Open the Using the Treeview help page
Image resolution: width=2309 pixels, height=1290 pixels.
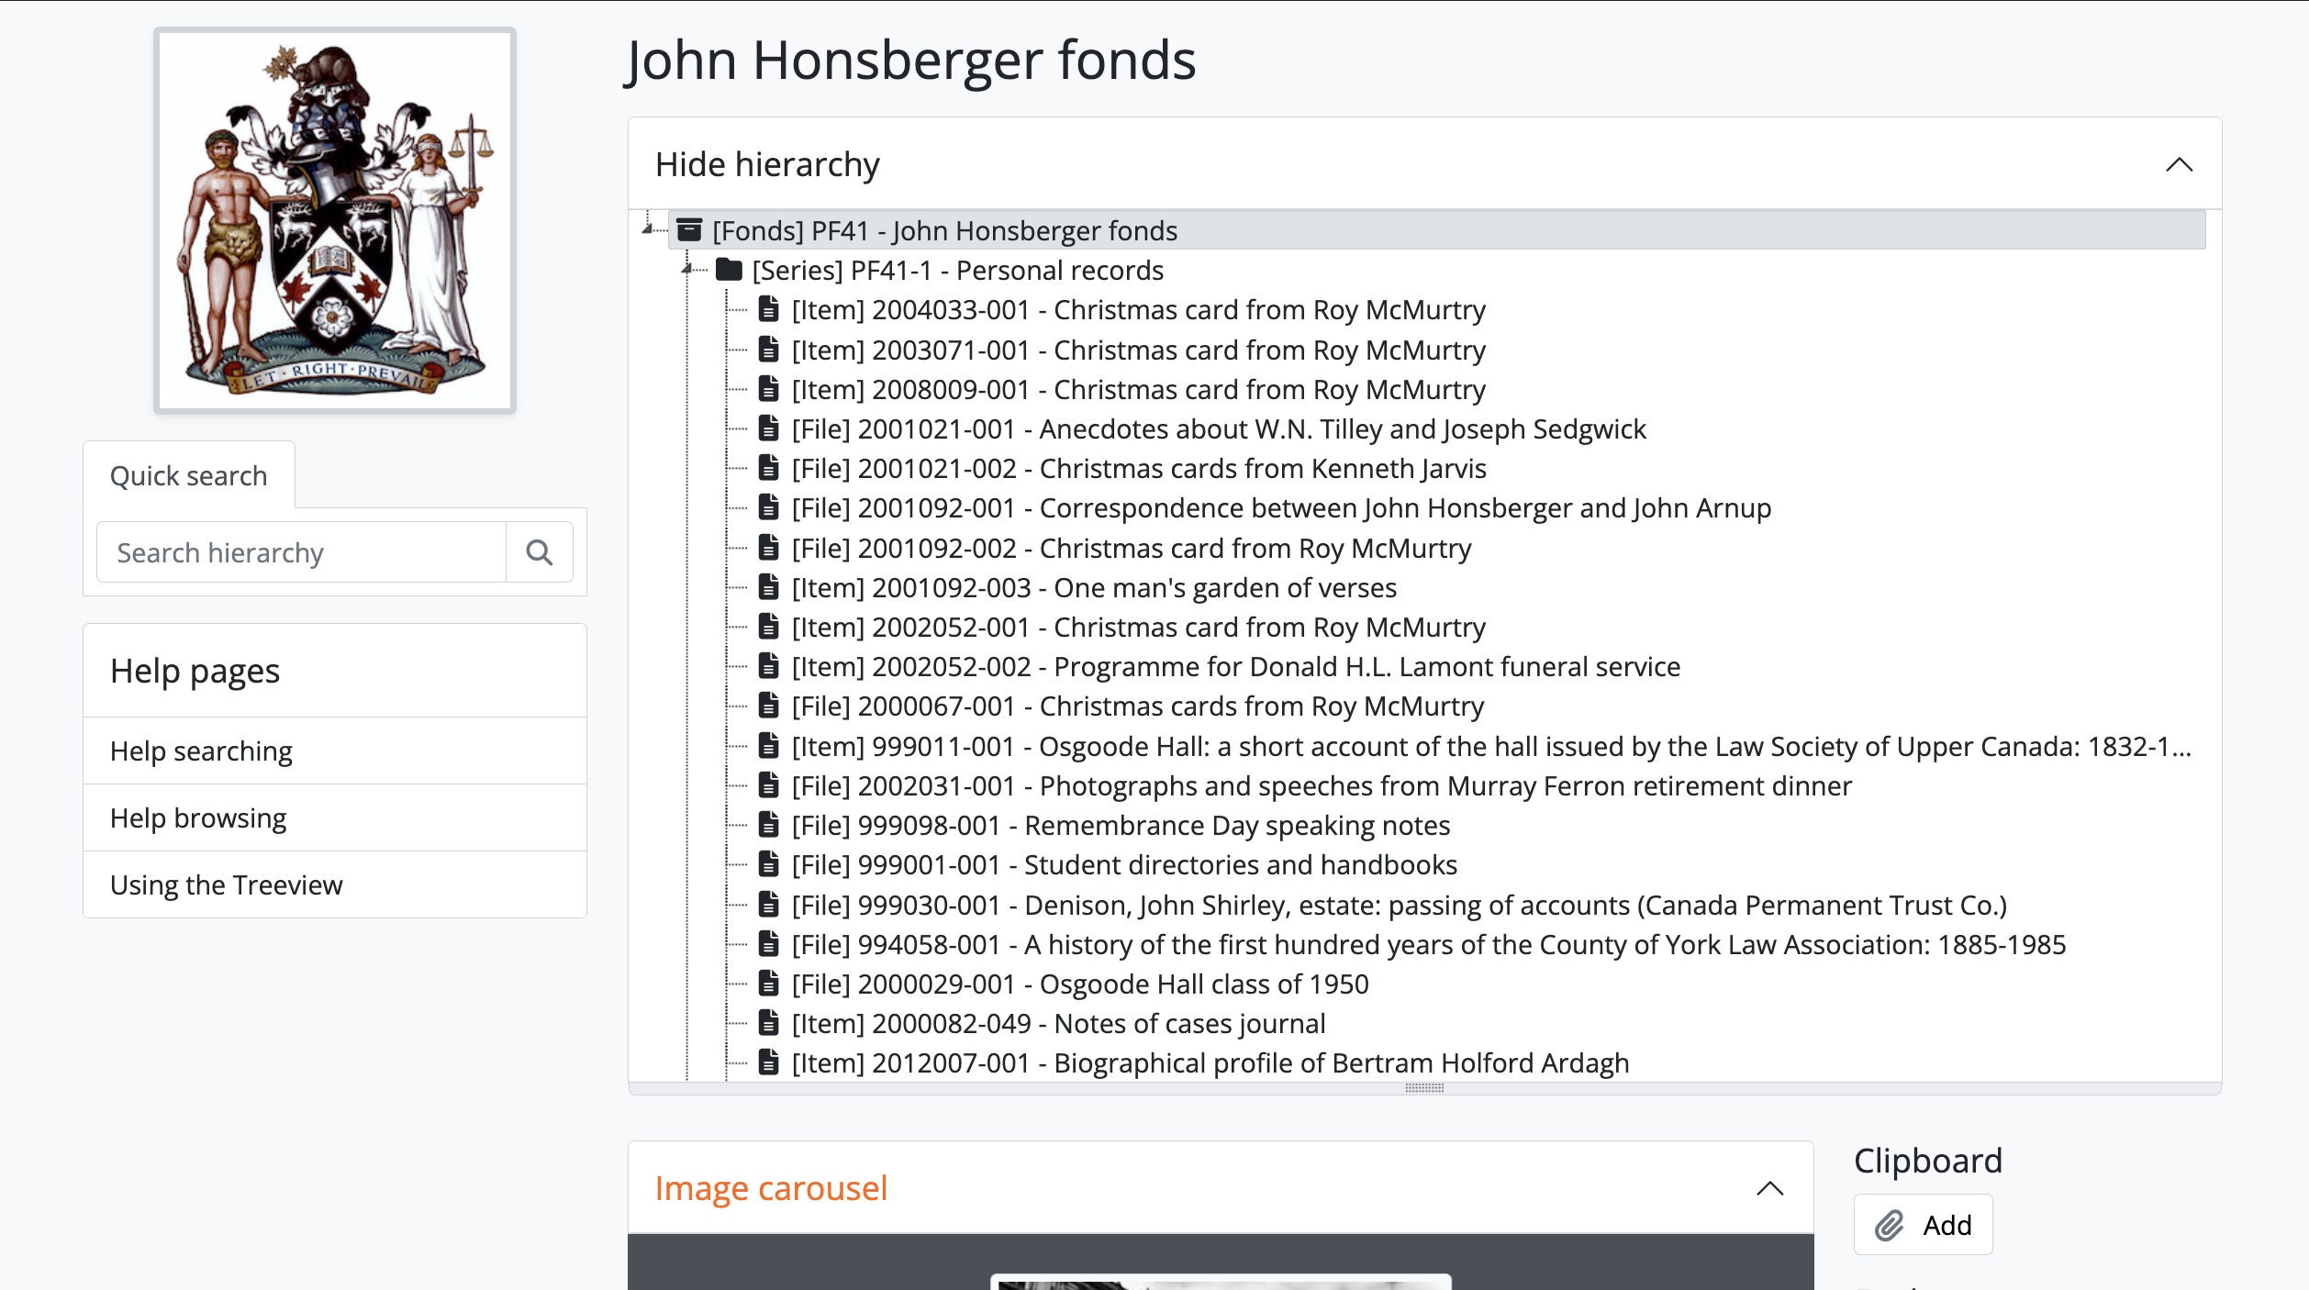pyautogui.click(x=226, y=885)
